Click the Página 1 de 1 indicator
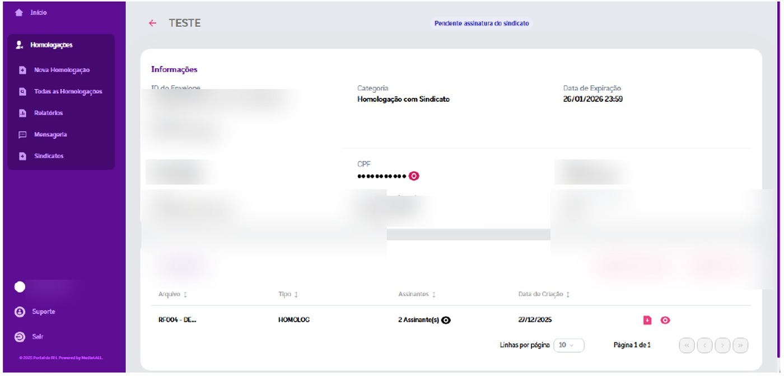Image resolution: width=784 pixels, height=377 pixels. 632,346
